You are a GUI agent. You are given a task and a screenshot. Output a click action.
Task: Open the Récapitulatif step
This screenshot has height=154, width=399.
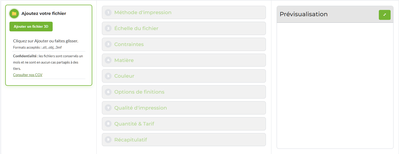184,140
